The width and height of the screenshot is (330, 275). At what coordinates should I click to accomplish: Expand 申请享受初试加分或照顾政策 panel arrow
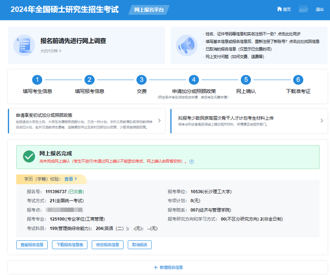(159, 120)
